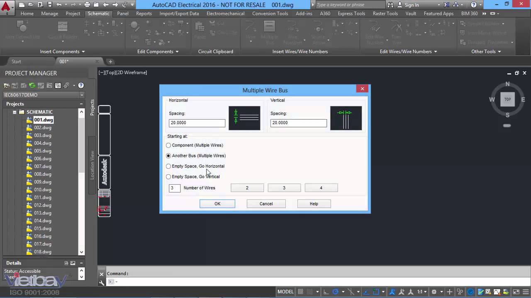Click the Open file icon in quick access toolbar
531x298 pixels.
click(31, 5)
